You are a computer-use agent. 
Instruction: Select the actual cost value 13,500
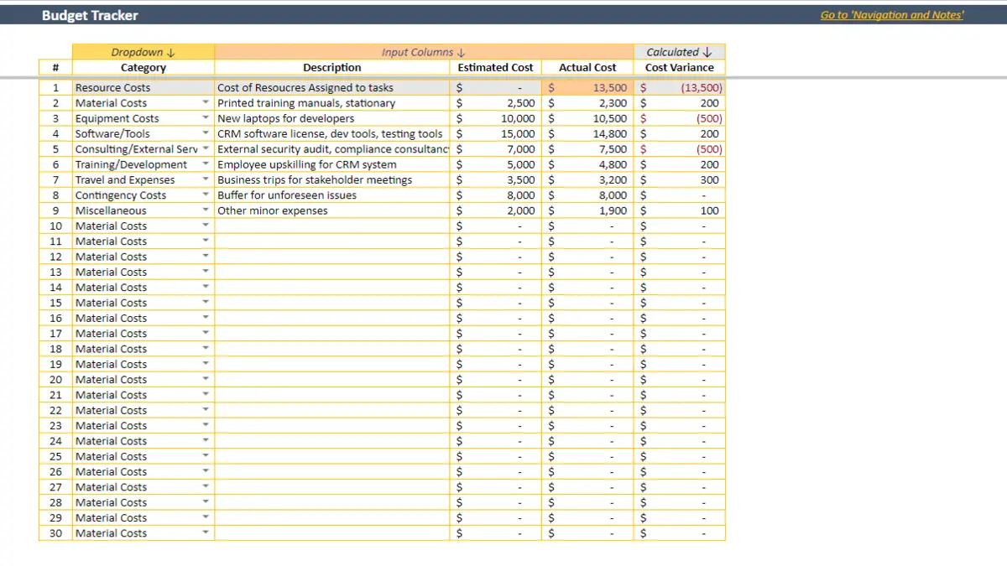587,87
